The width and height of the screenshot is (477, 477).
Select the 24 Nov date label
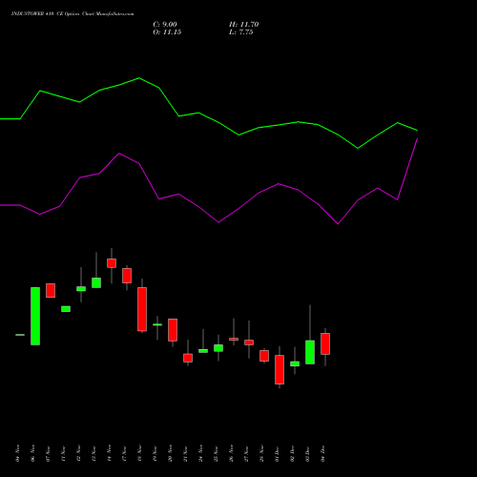(x=200, y=453)
